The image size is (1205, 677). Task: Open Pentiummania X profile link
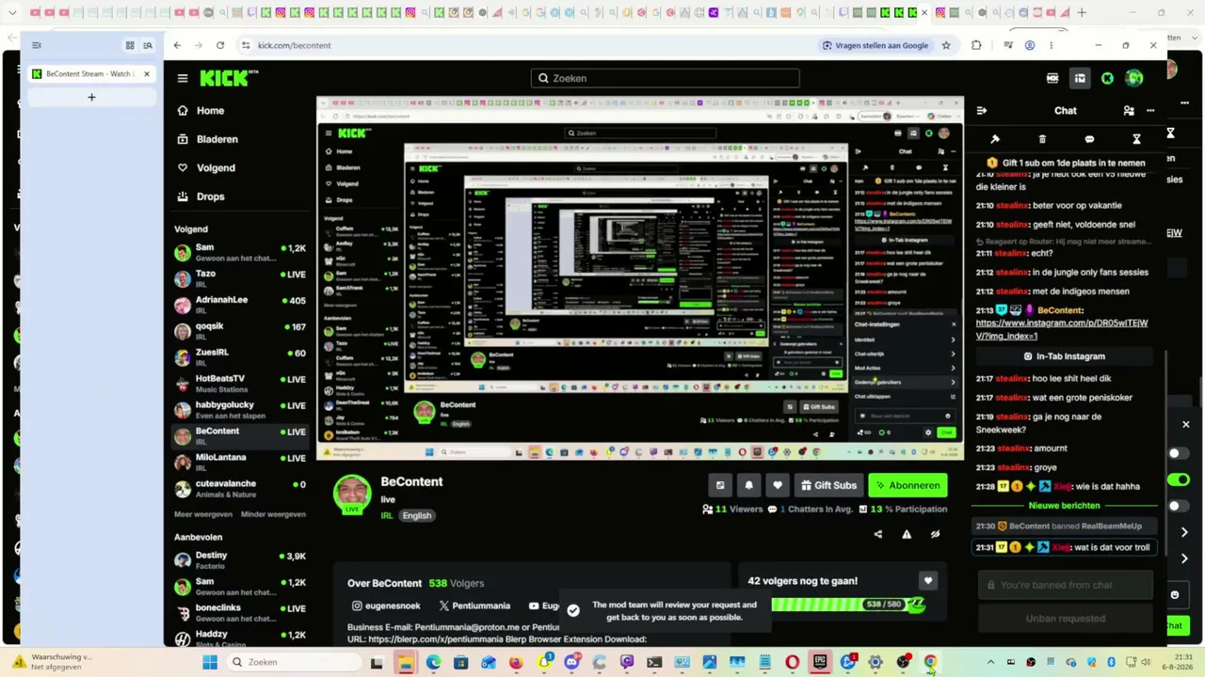click(x=474, y=606)
